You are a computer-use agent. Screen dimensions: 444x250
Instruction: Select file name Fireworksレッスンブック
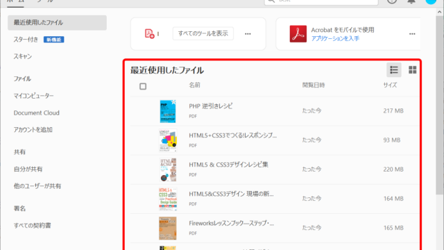pos(231,224)
